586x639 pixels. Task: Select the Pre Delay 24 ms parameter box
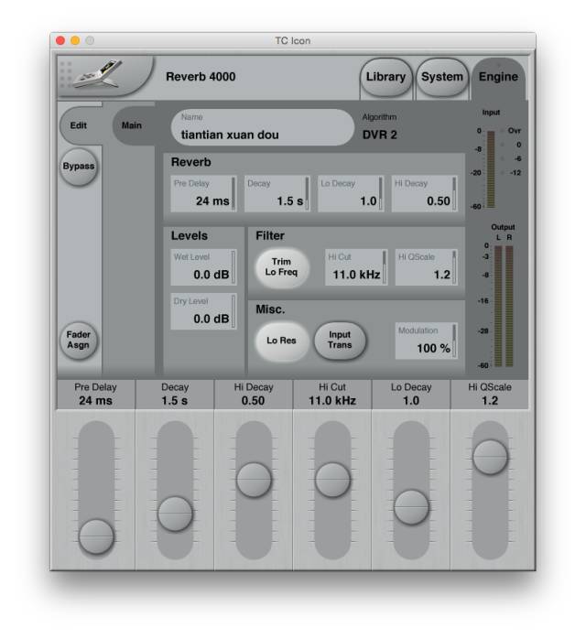pyautogui.click(x=203, y=193)
